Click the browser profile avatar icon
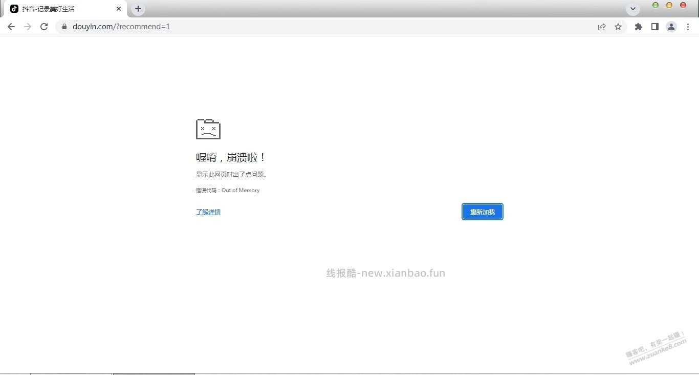This screenshot has width=699, height=375. click(x=671, y=27)
